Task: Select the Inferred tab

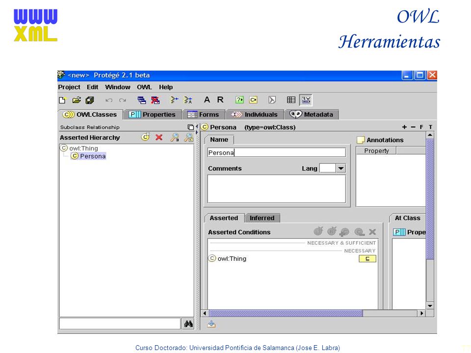Action: (262, 218)
